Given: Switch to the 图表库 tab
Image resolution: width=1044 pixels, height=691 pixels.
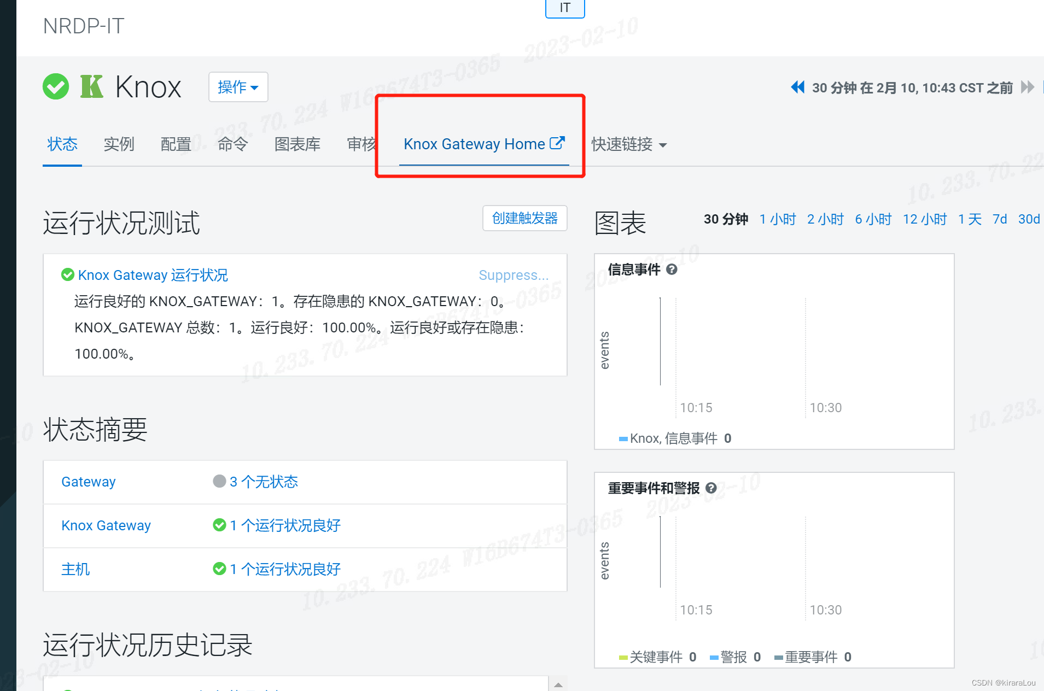Looking at the screenshot, I should pos(297,144).
